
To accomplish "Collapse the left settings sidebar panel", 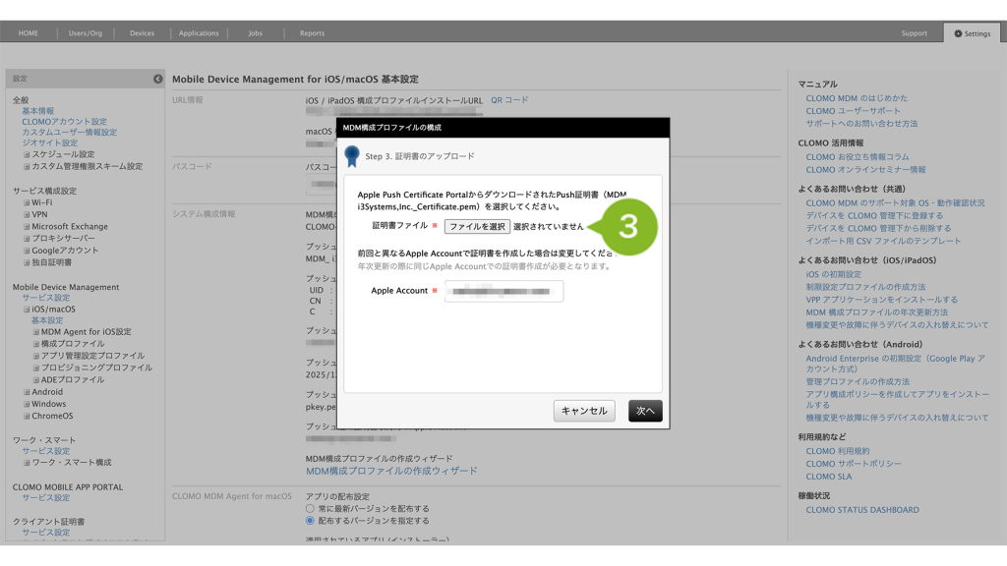I will 157,79.
